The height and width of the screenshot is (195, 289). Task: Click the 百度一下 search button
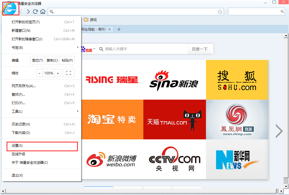click(201, 49)
